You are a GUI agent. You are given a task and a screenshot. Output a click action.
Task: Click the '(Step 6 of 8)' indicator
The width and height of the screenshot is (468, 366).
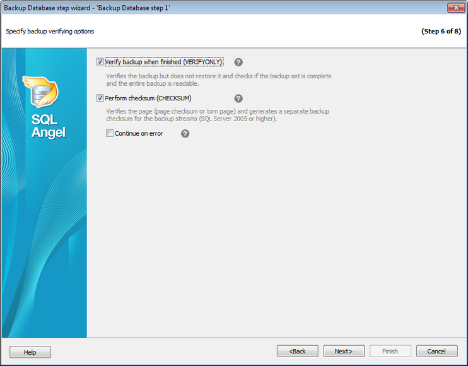[441, 32]
